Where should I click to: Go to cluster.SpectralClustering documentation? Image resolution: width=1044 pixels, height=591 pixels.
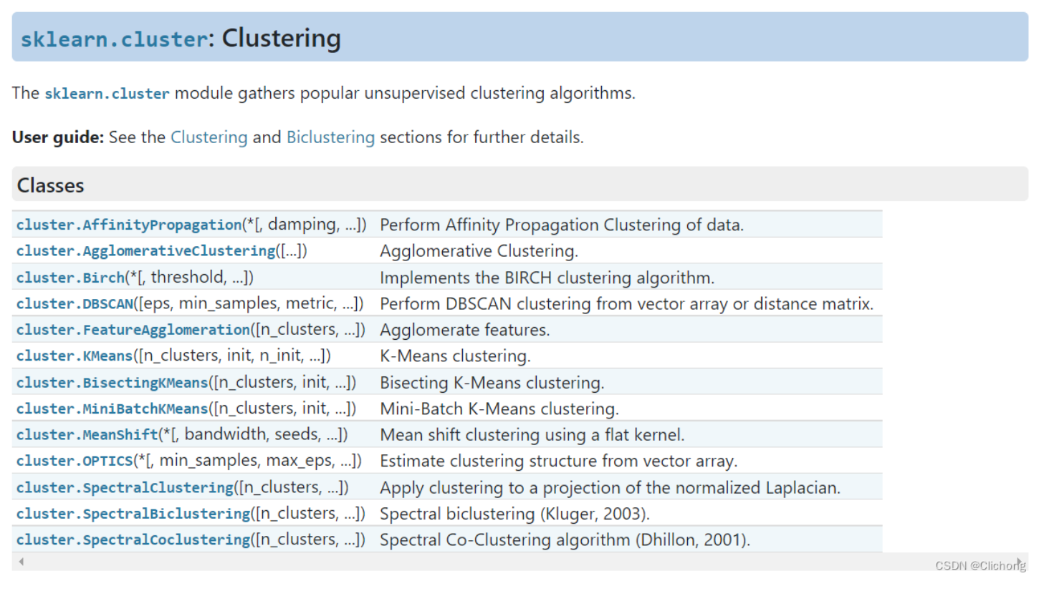[x=125, y=488]
